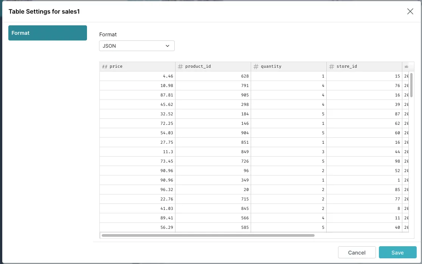Click the Cancel button
Image resolution: width=422 pixels, height=264 pixels.
pos(357,252)
